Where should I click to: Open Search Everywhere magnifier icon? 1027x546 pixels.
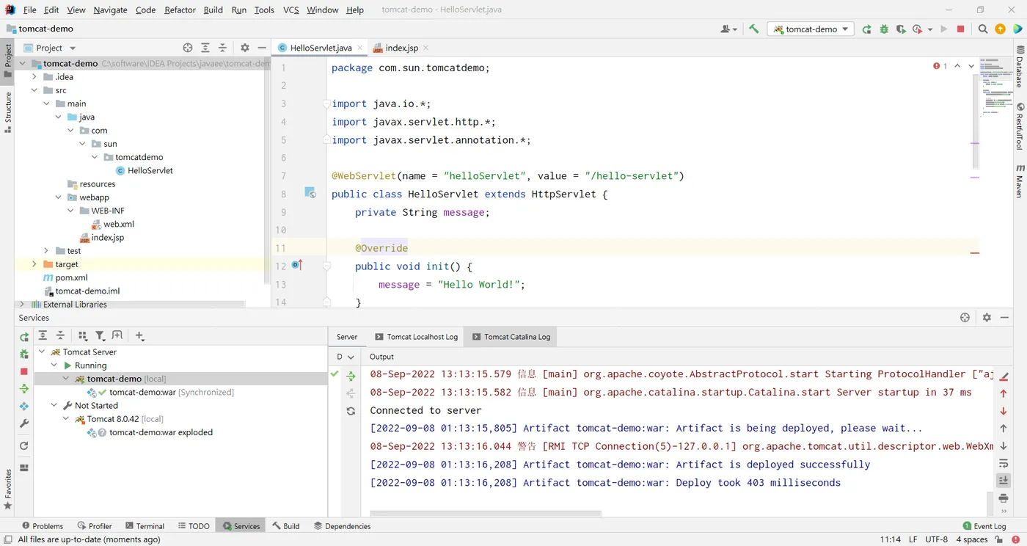click(983, 29)
